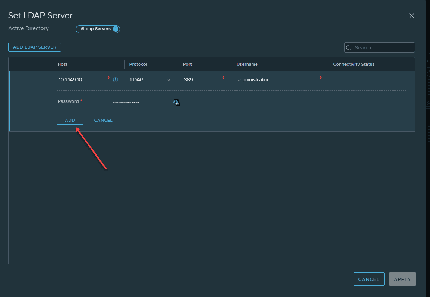Image resolution: width=430 pixels, height=297 pixels.
Task: Toggle password visibility eye icon
Action: click(x=176, y=102)
